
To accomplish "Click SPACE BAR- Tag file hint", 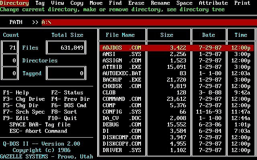I will (x=40, y=124).
